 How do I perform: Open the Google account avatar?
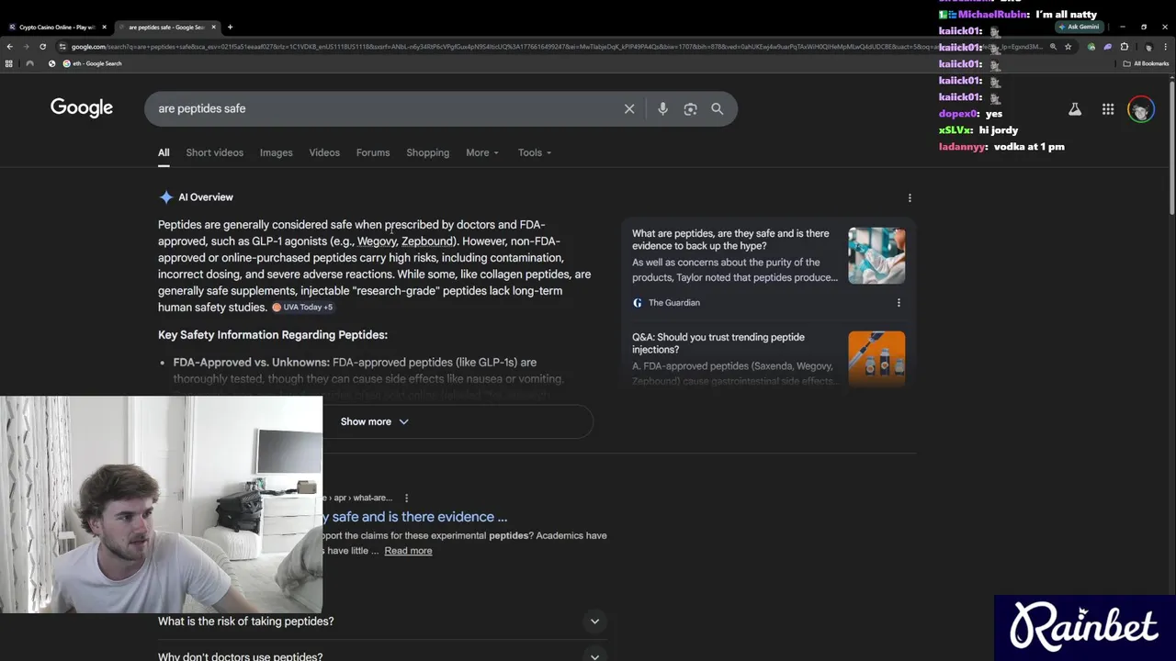pos(1140,109)
